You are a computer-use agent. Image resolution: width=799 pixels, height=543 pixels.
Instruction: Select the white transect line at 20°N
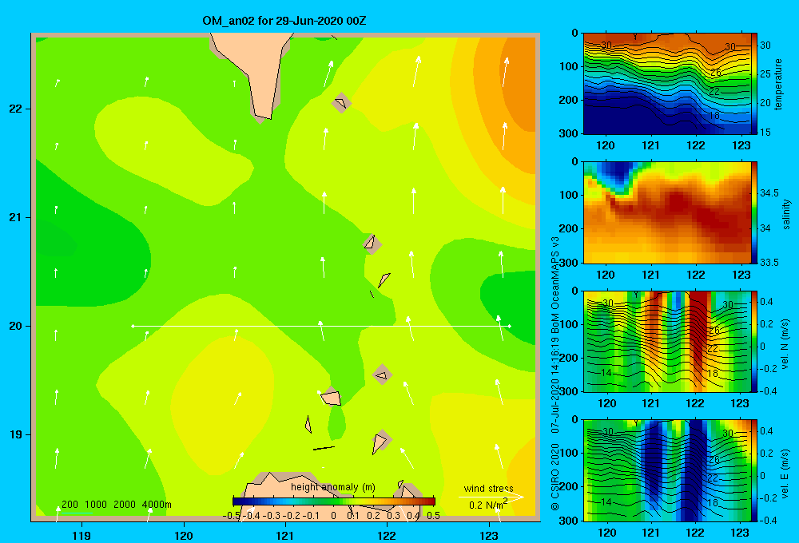[x=321, y=326]
